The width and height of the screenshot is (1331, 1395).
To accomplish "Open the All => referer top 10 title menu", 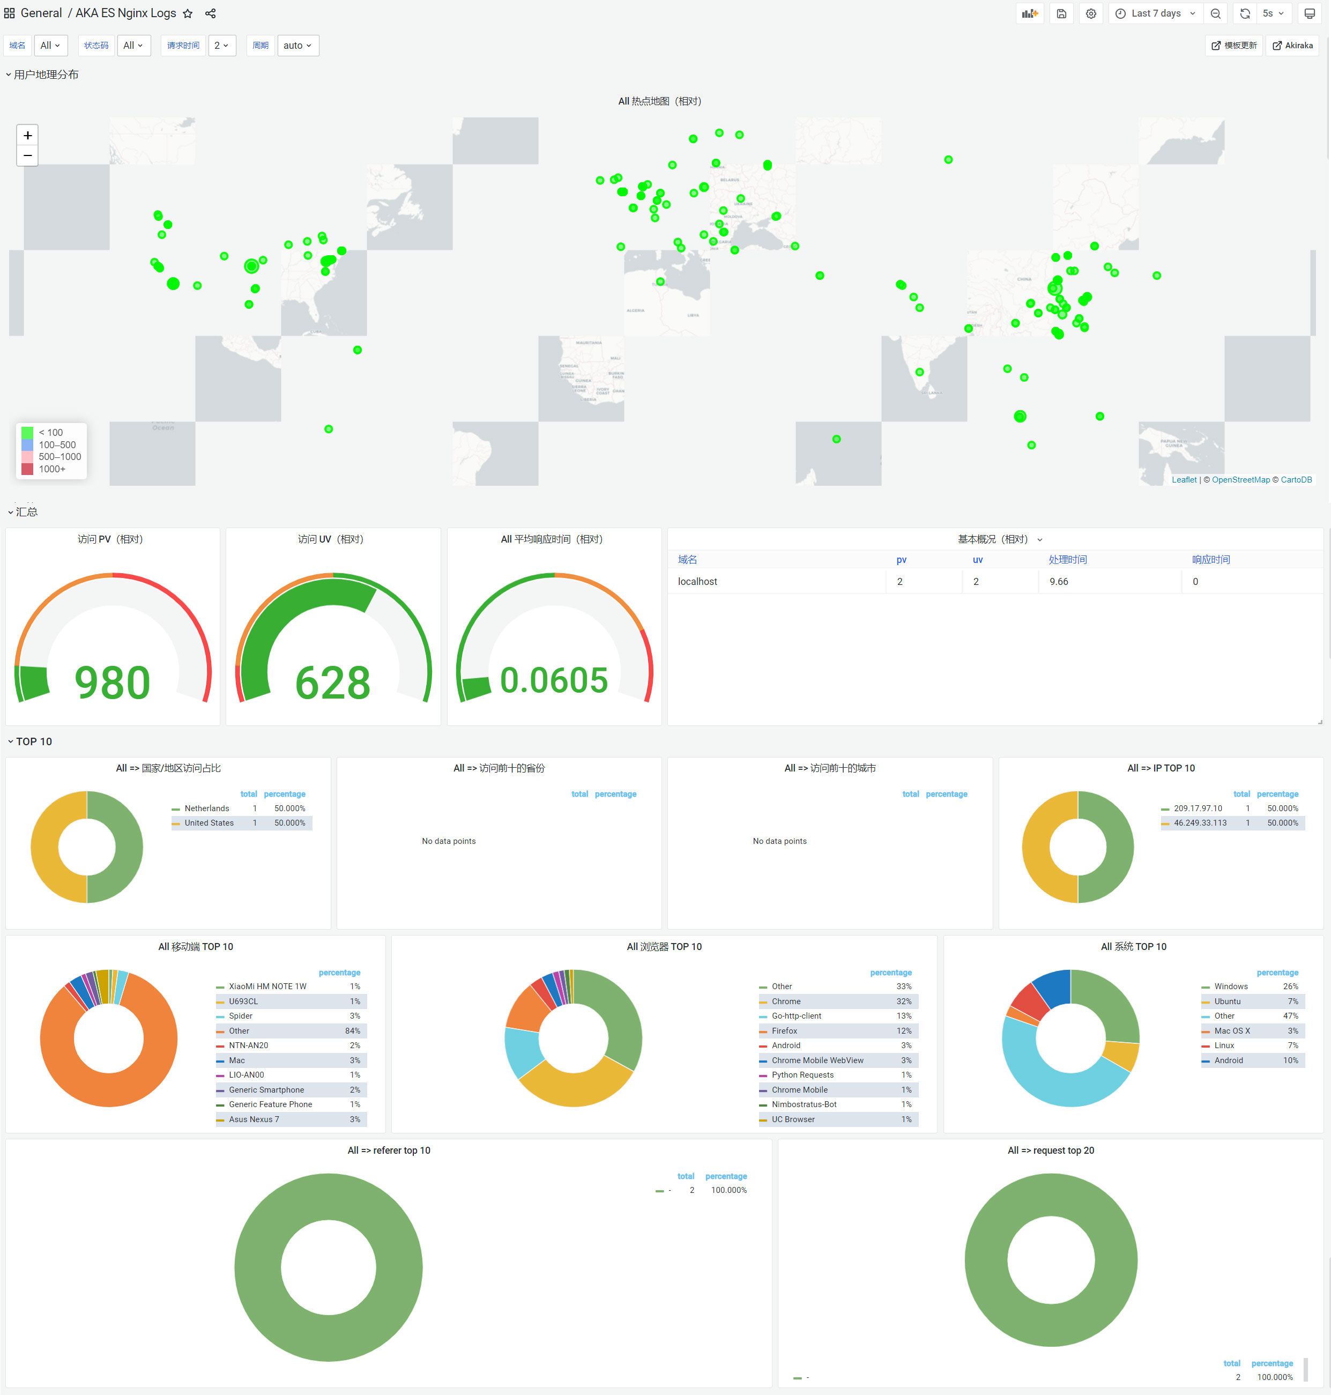I will [x=389, y=1151].
